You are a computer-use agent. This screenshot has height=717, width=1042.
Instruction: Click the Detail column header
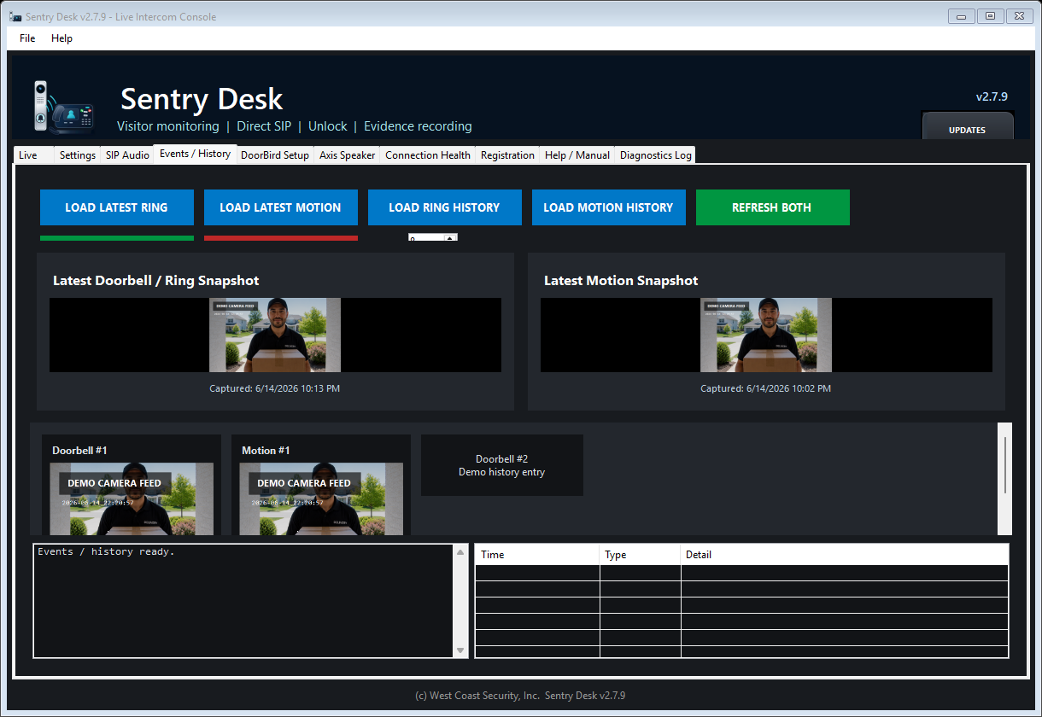(845, 555)
